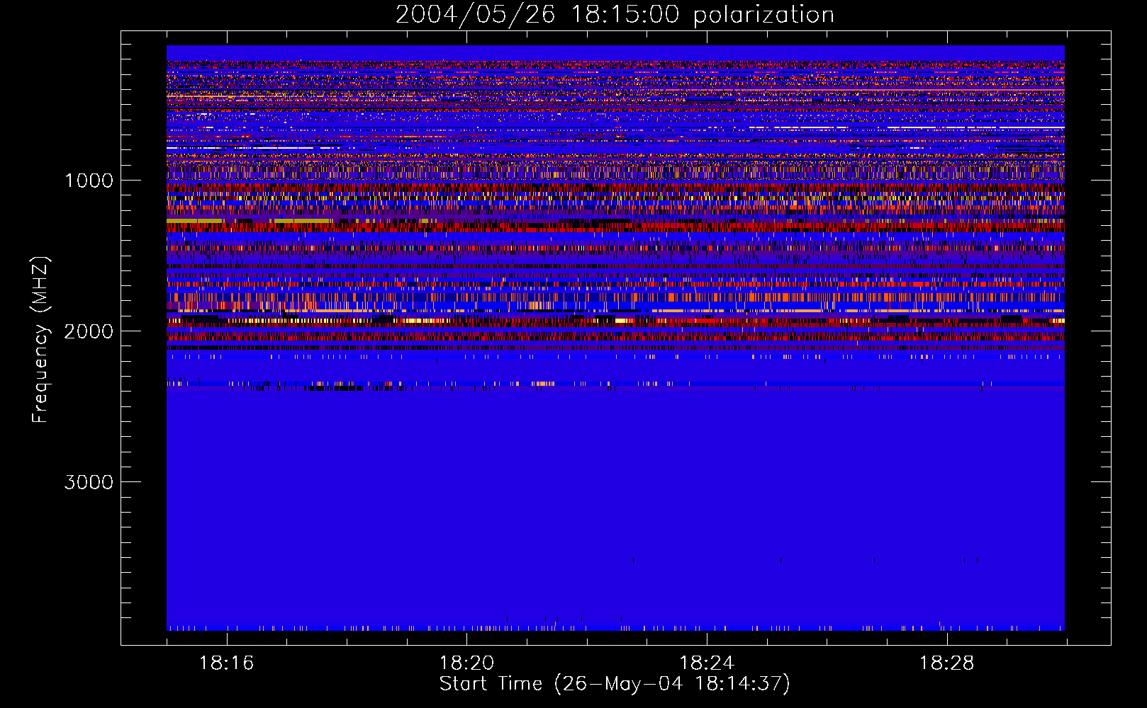The image size is (1147, 708).
Task: Click the 2000 frequency tick label
Action: click(89, 331)
